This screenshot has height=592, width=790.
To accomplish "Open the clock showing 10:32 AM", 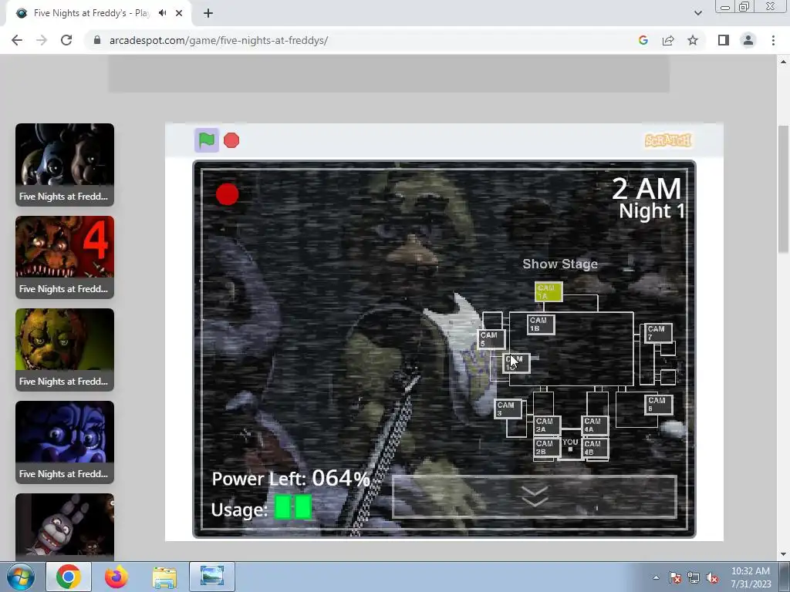I will coord(751,577).
